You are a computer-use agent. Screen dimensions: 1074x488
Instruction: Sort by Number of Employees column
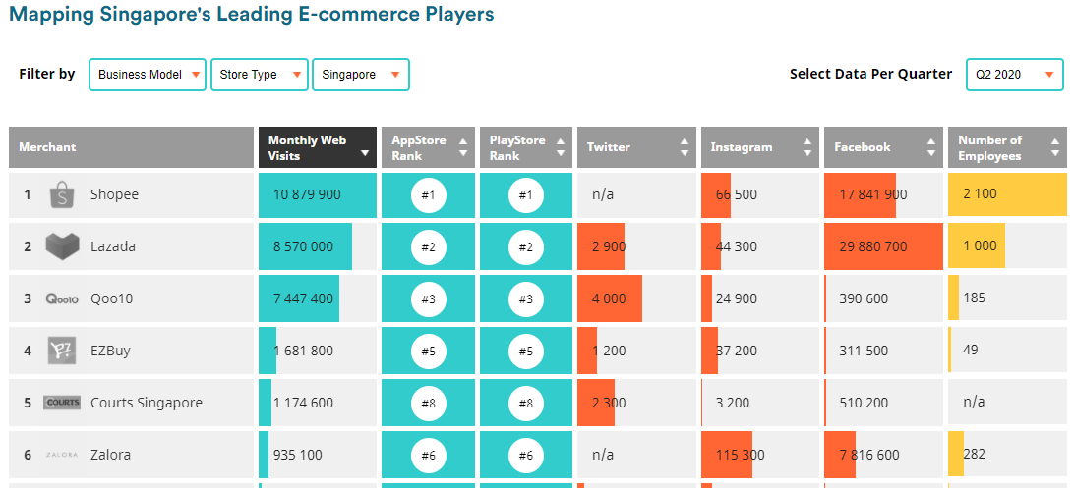(x=1007, y=147)
